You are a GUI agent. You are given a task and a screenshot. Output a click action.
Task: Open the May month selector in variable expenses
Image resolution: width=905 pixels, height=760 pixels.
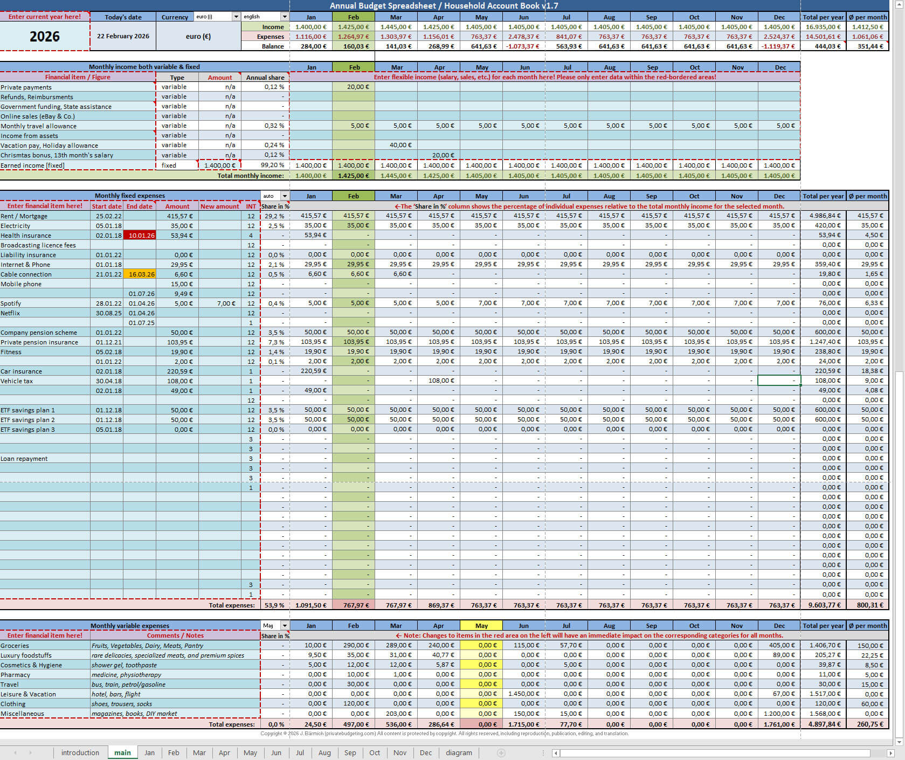tap(285, 626)
